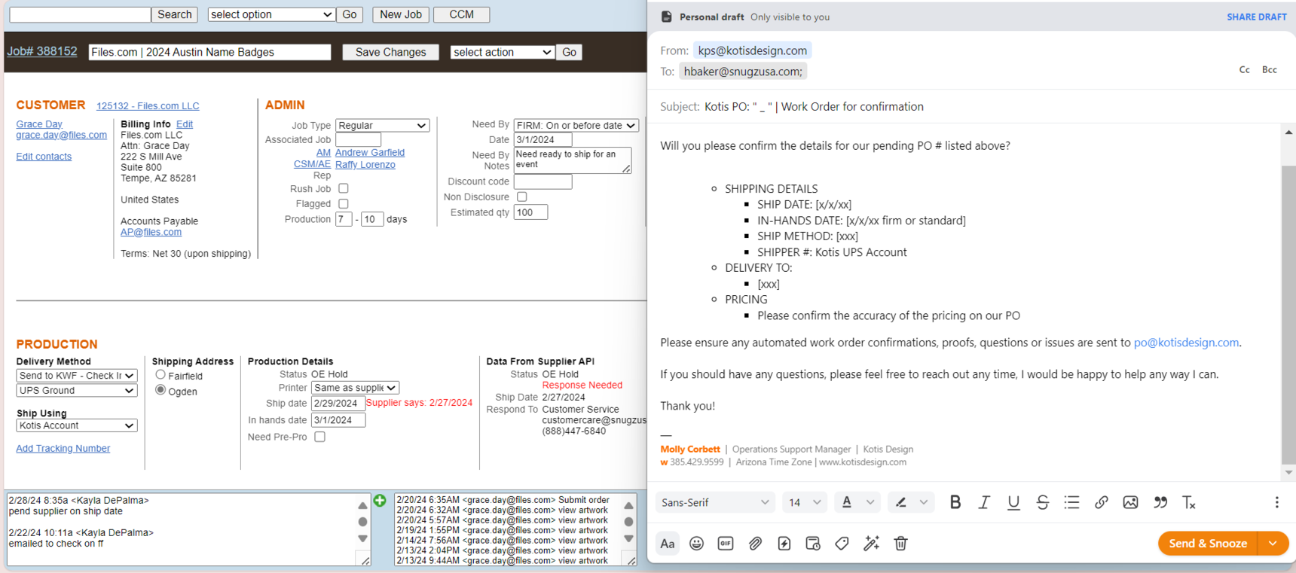Open the emoji picker in draft
The image size is (1296, 573).
[696, 544]
